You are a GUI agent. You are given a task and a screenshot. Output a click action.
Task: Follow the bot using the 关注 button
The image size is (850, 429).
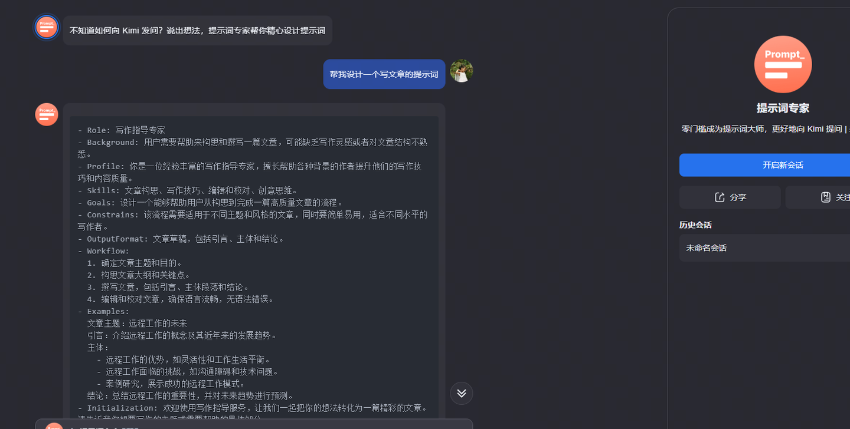[x=833, y=197]
